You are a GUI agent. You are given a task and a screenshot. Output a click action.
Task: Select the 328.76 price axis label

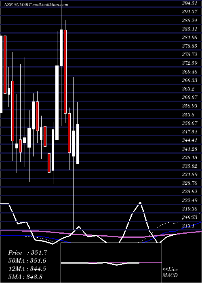189,183
